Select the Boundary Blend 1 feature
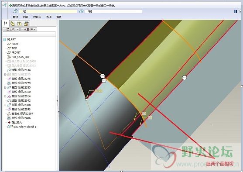This screenshot has width=243, height=172. [x=25, y=127]
